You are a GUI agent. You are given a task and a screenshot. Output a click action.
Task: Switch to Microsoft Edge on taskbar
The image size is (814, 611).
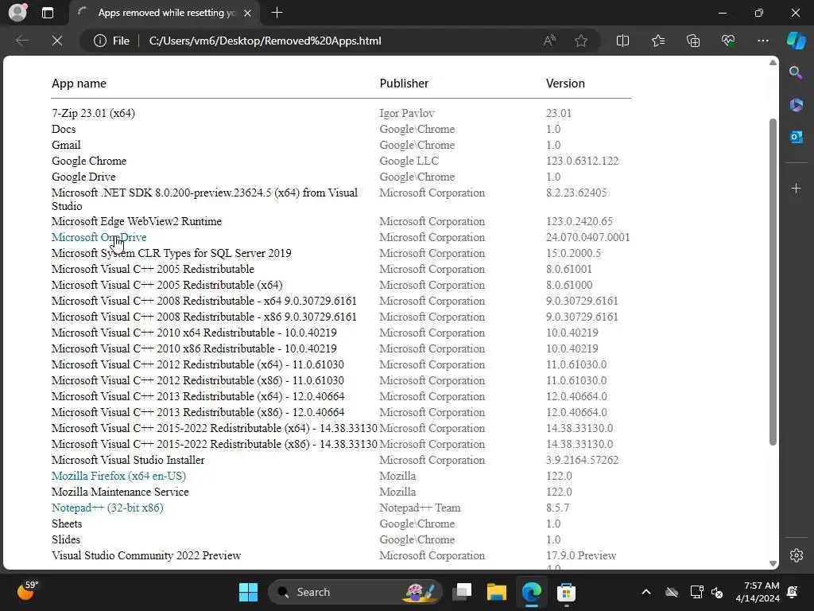click(531, 592)
